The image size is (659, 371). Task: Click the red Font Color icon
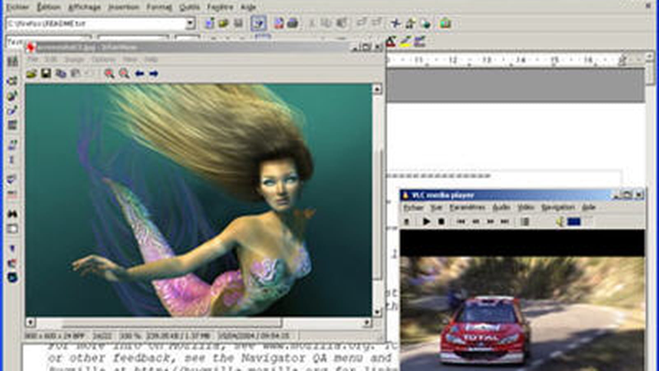tap(391, 42)
